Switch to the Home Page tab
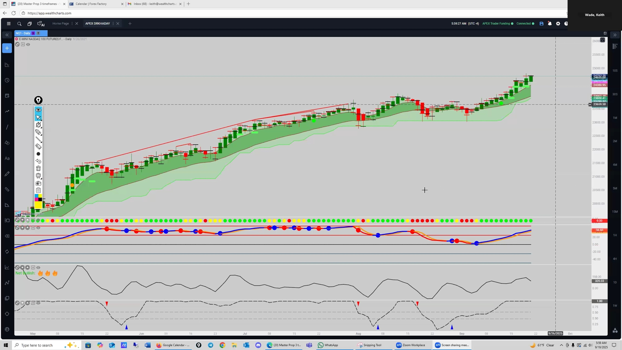The image size is (622, 350). (x=61, y=24)
